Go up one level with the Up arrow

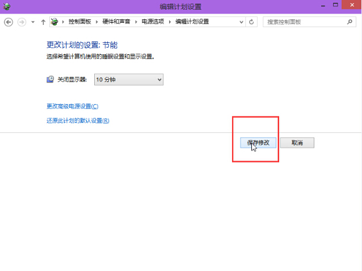point(43,22)
